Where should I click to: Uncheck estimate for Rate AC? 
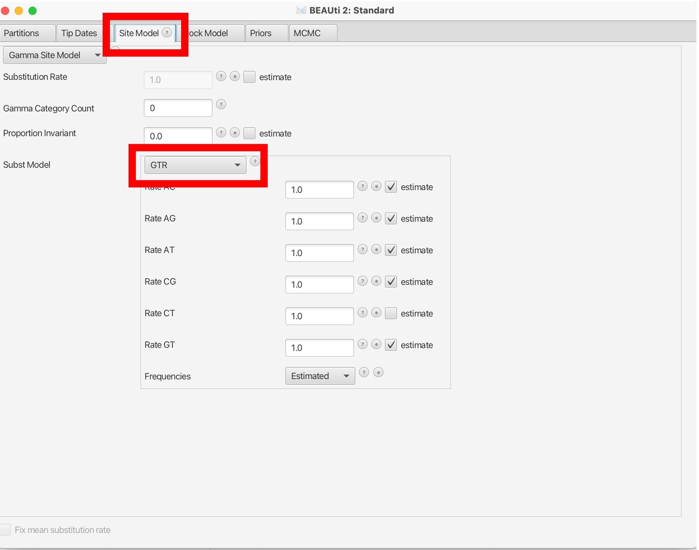click(391, 187)
